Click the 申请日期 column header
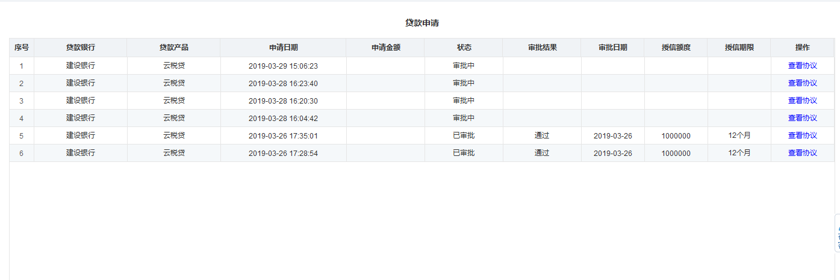The image size is (840, 280). point(283,48)
